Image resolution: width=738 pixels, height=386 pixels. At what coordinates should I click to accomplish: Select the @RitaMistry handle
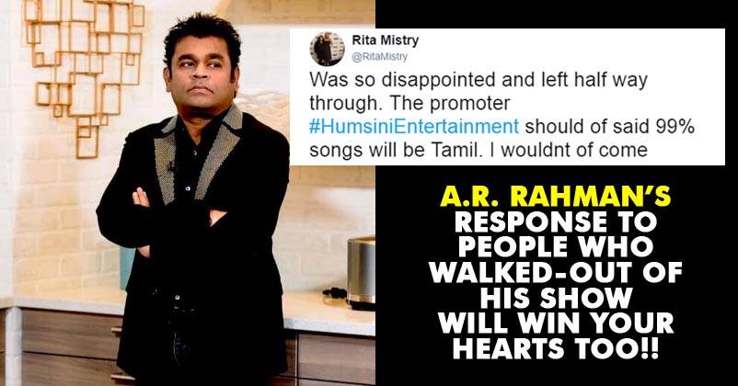(x=380, y=57)
